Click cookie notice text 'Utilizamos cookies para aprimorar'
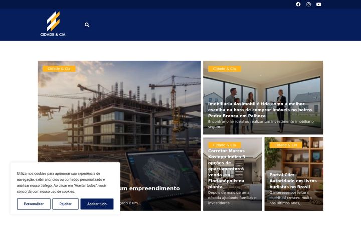The image size is (361, 225). tap(61, 182)
